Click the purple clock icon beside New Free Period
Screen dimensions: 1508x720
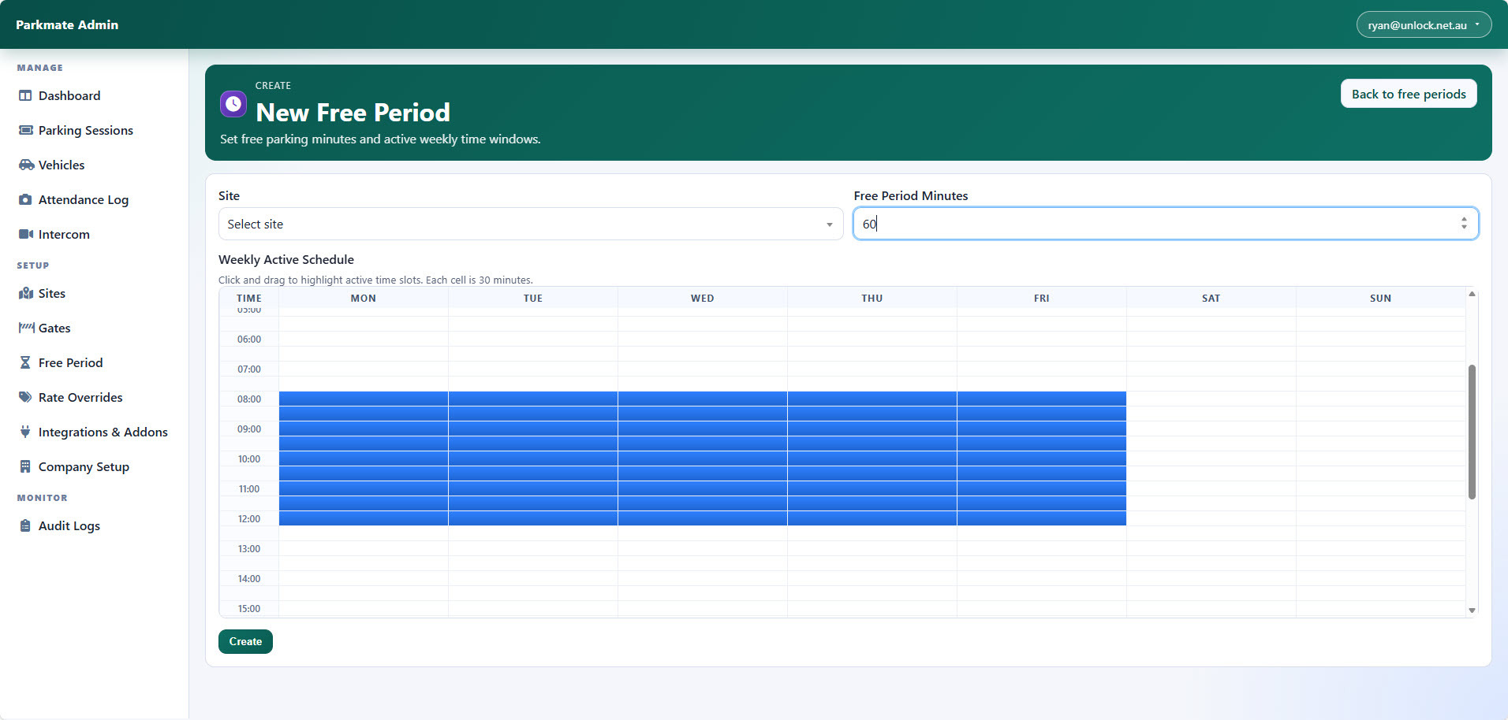click(233, 103)
